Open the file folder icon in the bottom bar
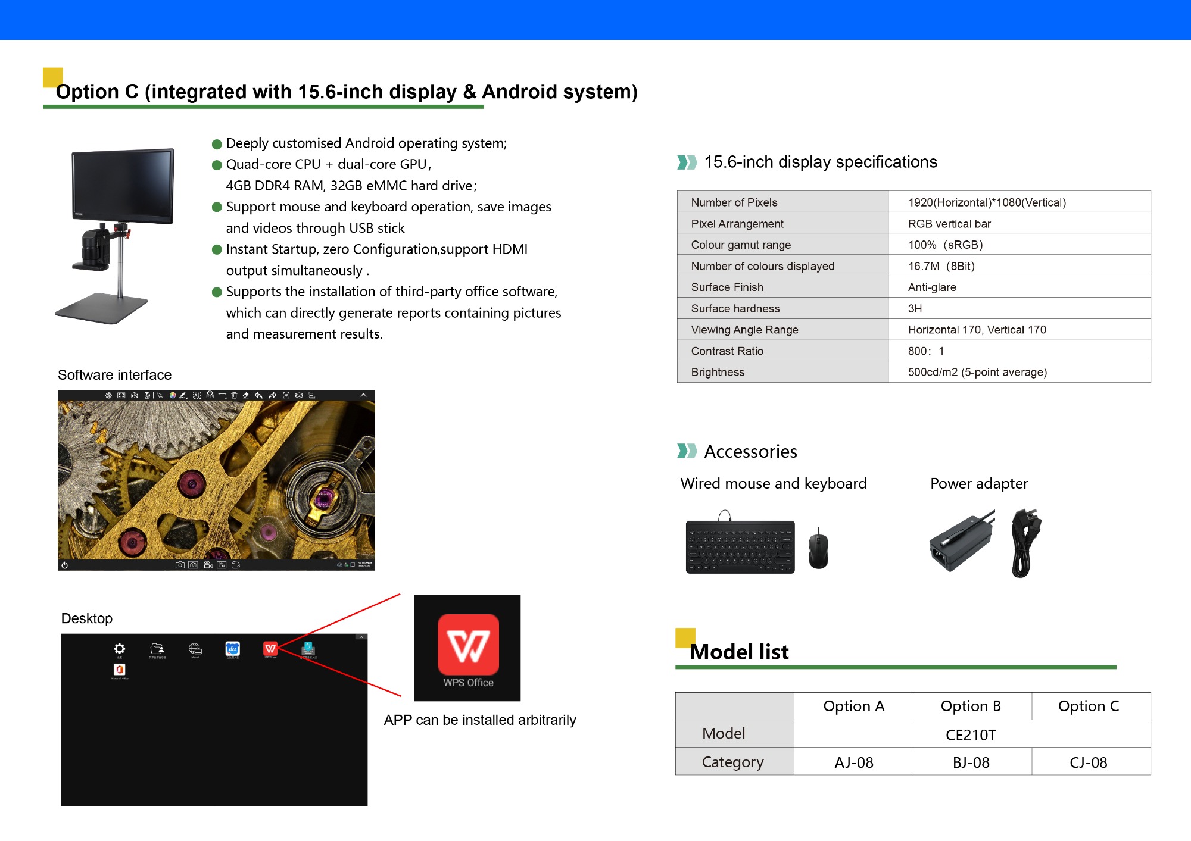The height and width of the screenshot is (841, 1191). coord(236,565)
